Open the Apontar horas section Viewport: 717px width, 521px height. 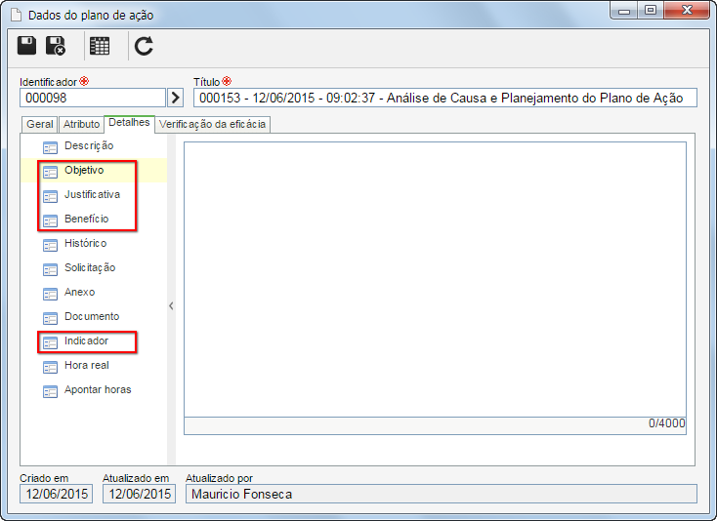click(x=98, y=389)
